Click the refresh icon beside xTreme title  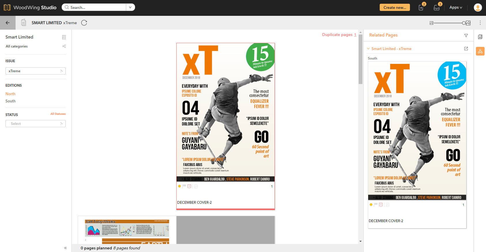coord(84,23)
